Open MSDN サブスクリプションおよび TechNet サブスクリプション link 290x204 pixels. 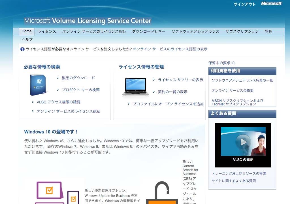[x=238, y=102]
